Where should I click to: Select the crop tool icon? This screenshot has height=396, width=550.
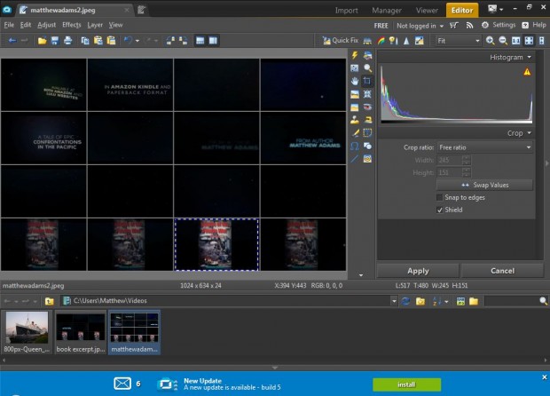367,81
